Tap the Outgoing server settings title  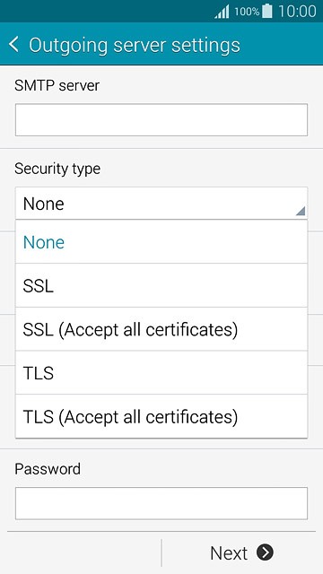[x=135, y=45]
